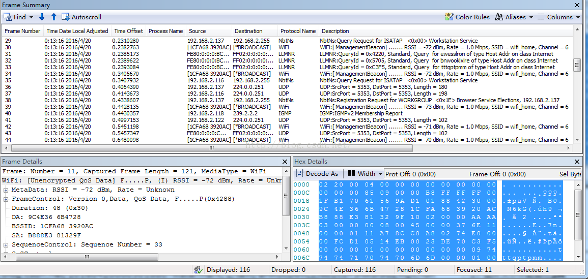Jump to next match with down arrow
Image resolution: width=588 pixels, height=279 pixels.
(x=42, y=17)
